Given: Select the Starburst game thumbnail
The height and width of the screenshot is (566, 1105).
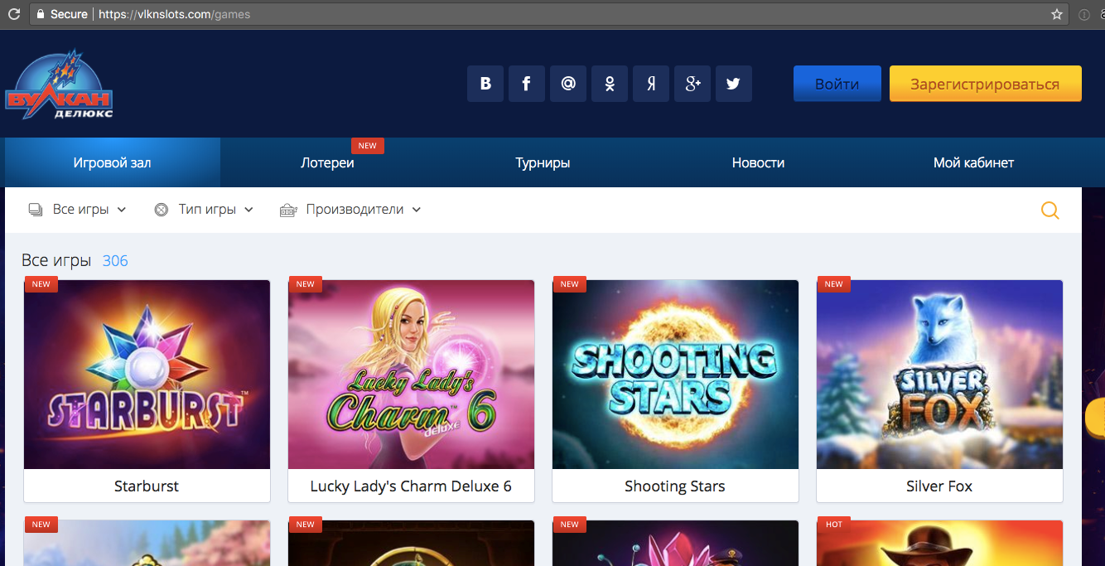Looking at the screenshot, I should [x=147, y=375].
